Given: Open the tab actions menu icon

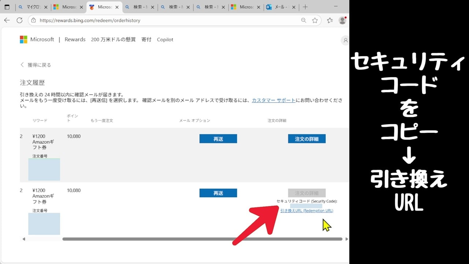Looking at the screenshot, I should point(7,7).
